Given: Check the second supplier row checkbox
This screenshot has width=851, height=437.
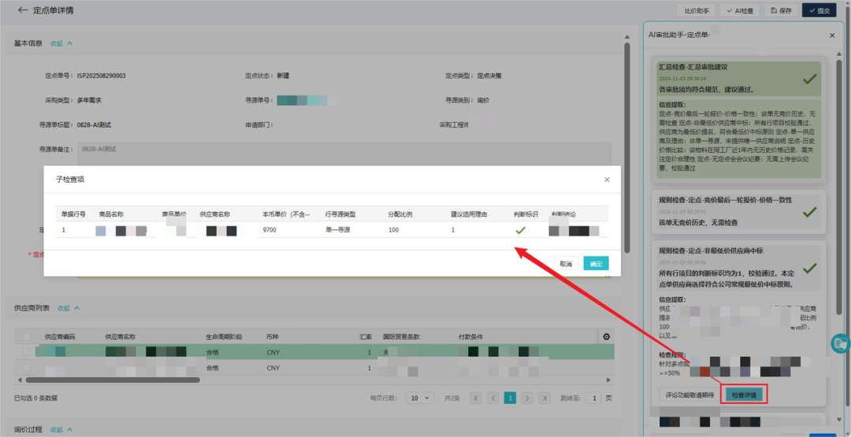Looking at the screenshot, I should 28,368.
